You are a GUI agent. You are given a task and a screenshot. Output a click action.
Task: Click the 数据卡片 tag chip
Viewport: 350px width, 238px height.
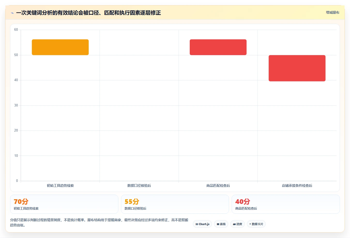pyautogui.click(x=256, y=224)
